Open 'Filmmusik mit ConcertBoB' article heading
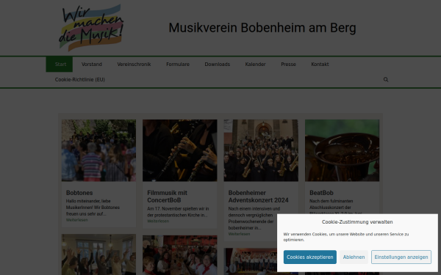This screenshot has height=275, width=441. 167,197
